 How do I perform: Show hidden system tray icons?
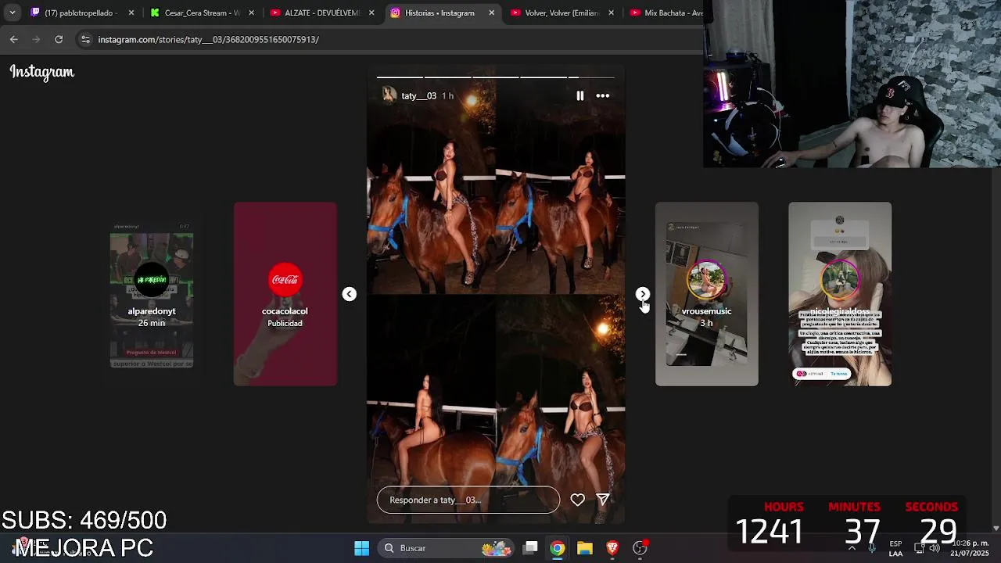point(852,548)
